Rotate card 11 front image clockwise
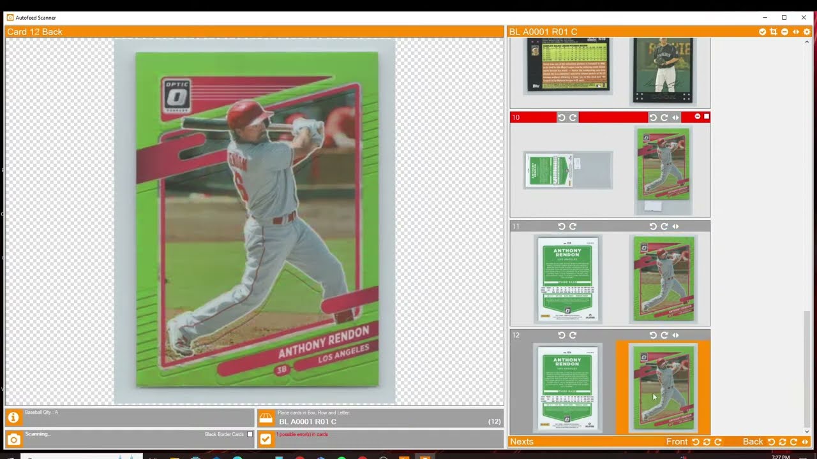Image resolution: width=817 pixels, height=459 pixels. click(664, 226)
